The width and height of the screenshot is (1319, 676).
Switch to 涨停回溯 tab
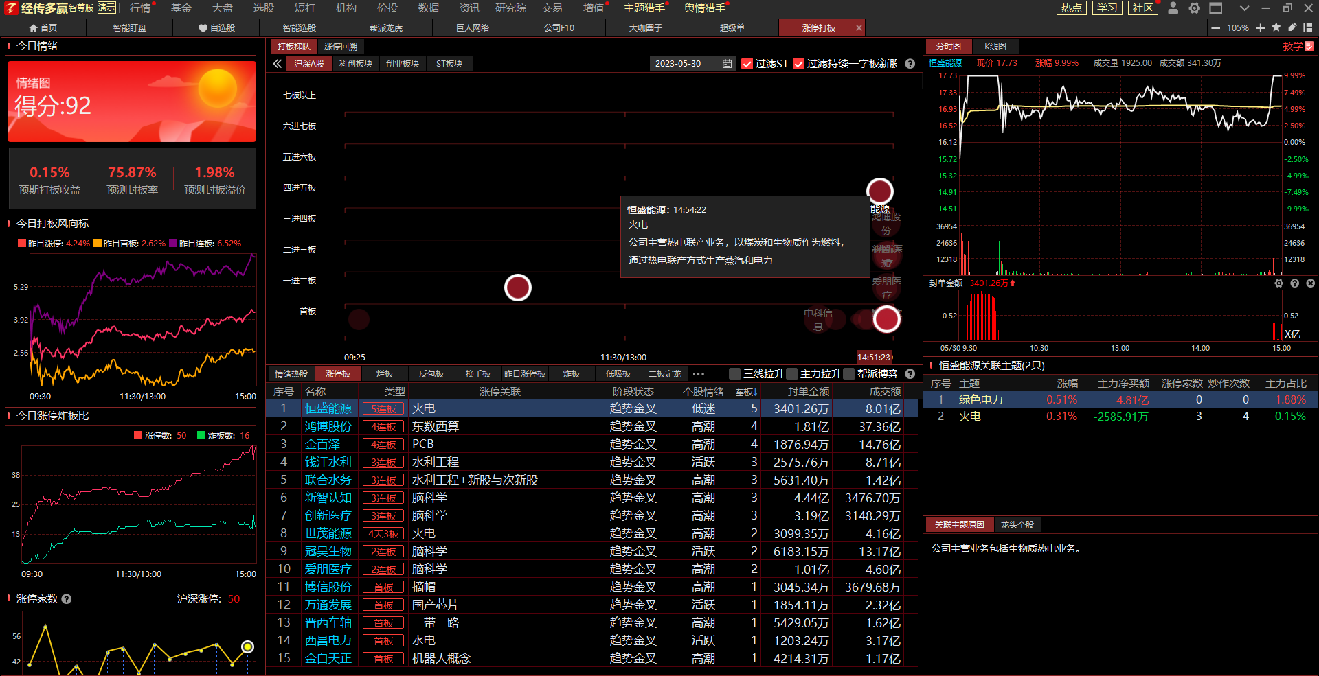[341, 47]
